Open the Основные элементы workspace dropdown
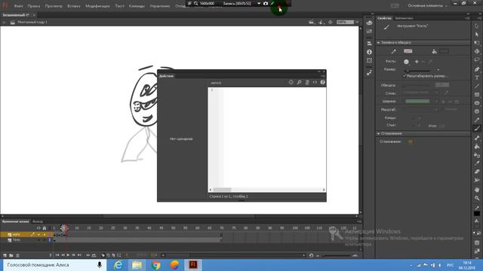This screenshot has height=271, width=483. pos(427,5)
